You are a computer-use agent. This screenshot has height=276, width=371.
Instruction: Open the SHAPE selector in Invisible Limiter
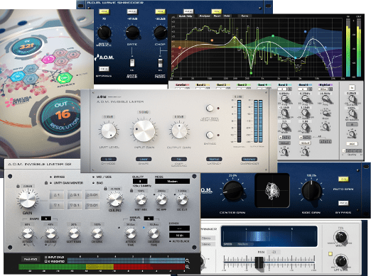pyautogui.click(x=144, y=159)
